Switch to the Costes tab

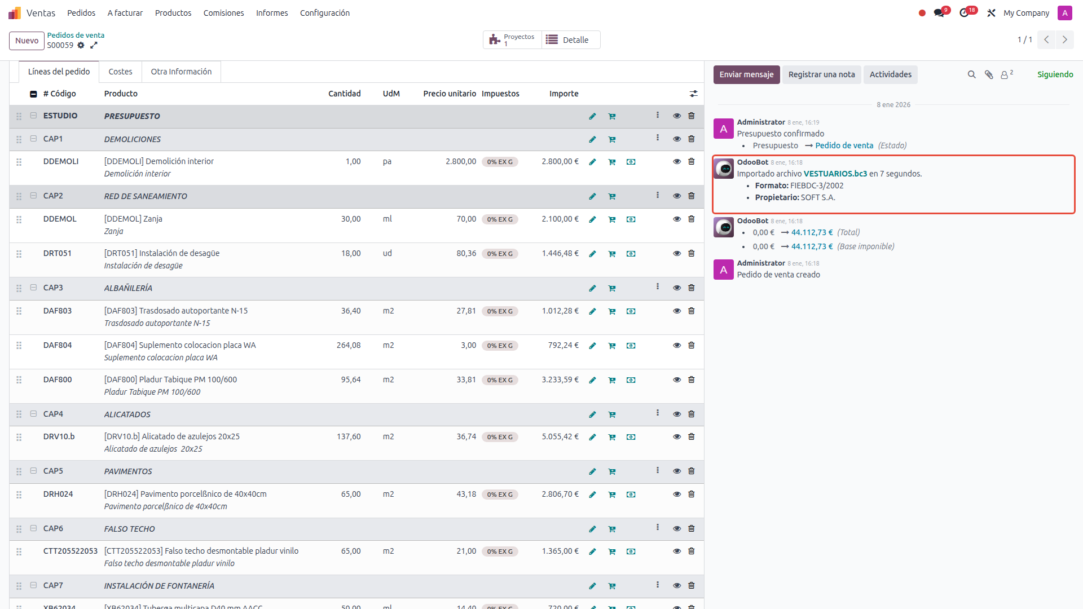point(120,72)
